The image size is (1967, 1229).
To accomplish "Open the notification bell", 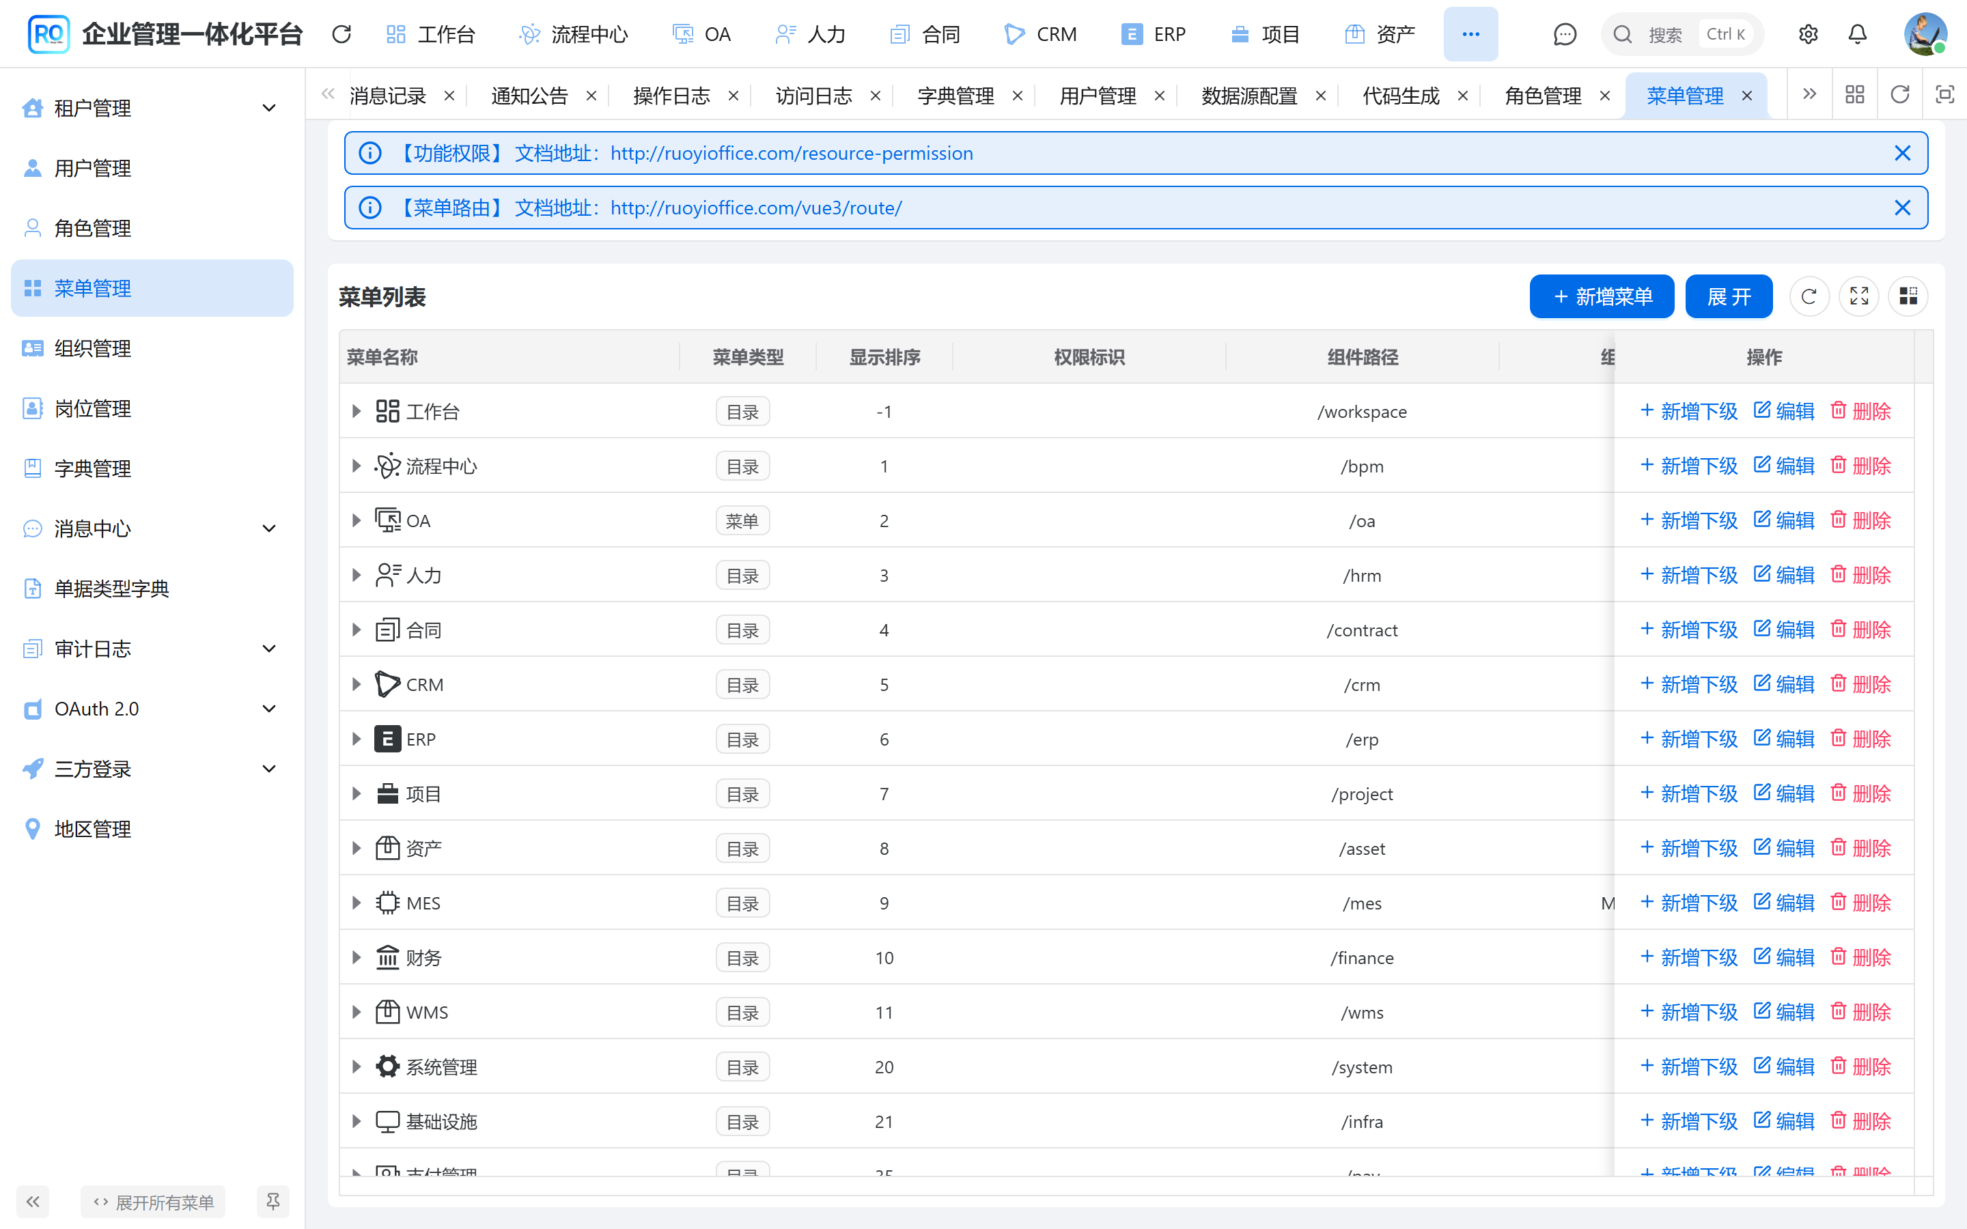I will click(1857, 34).
